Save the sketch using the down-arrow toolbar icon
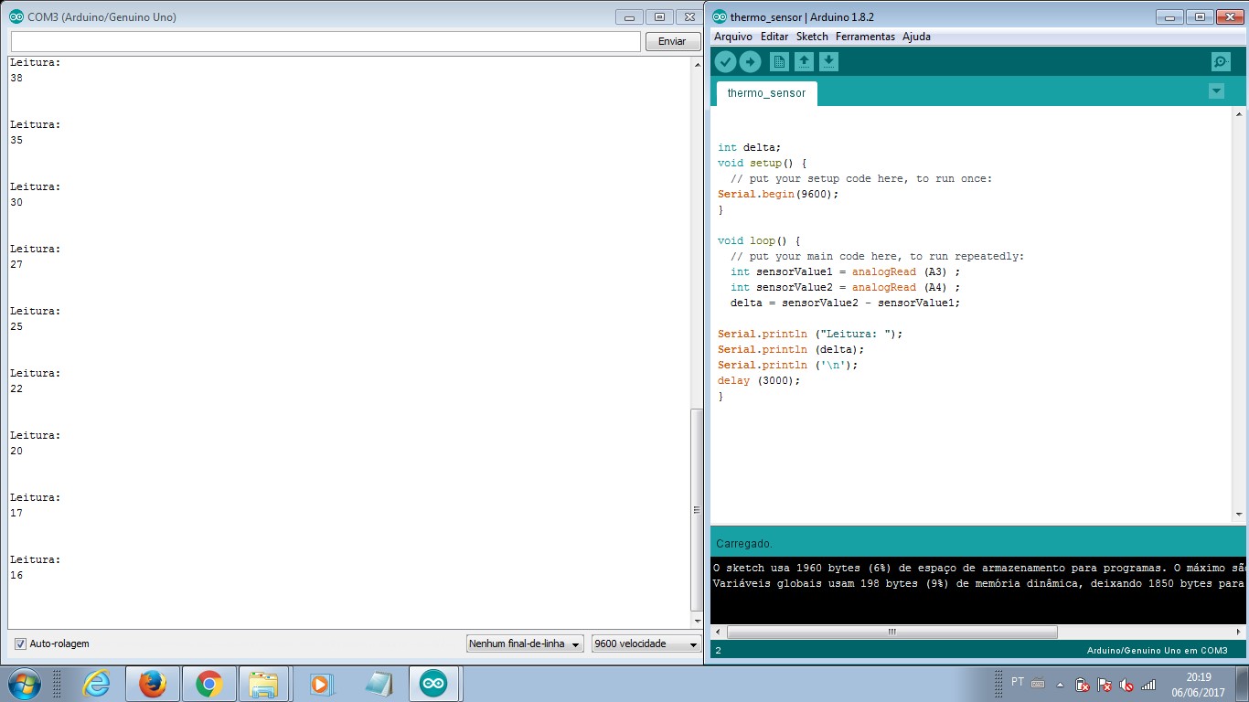This screenshot has width=1249, height=702. tap(828, 61)
